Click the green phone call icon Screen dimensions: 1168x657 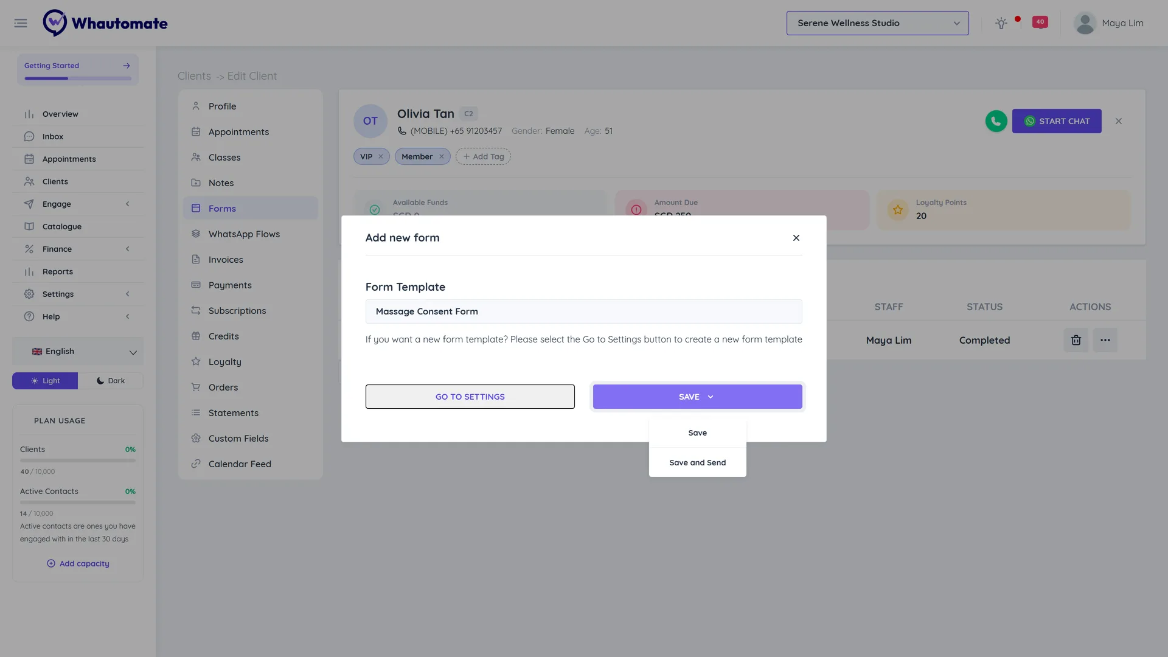click(996, 121)
